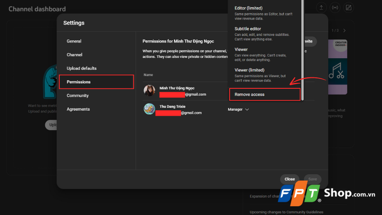This screenshot has width=382, height=215.
Task: Click the Go live broadcast icon
Action: click(x=335, y=8)
